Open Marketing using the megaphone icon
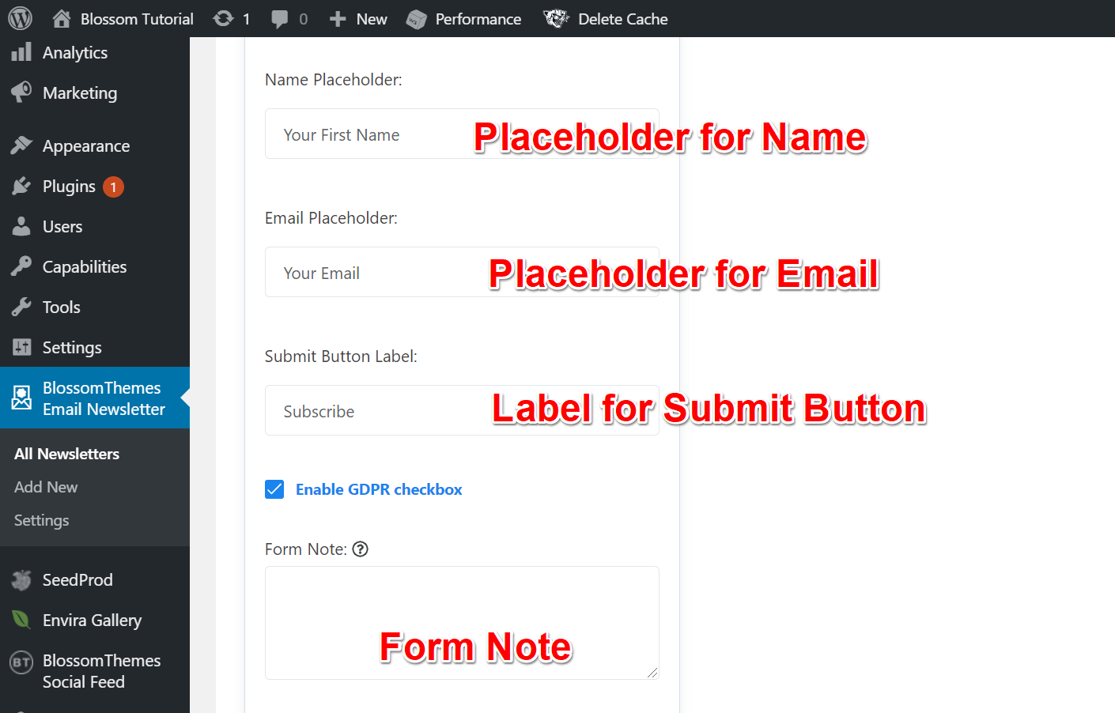The width and height of the screenshot is (1115, 713). point(21,92)
